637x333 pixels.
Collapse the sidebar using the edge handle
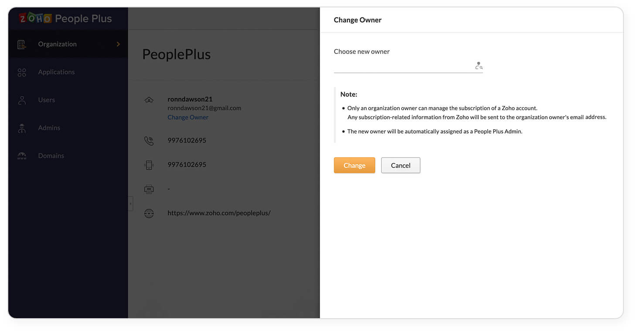[x=130, y=203]
